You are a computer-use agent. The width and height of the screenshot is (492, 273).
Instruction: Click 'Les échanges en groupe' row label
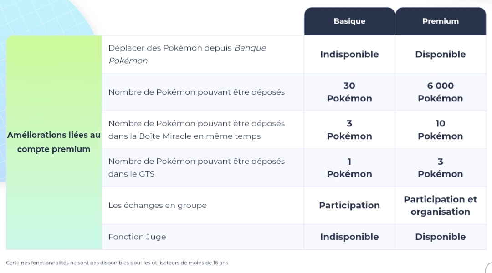coord(158,205)
